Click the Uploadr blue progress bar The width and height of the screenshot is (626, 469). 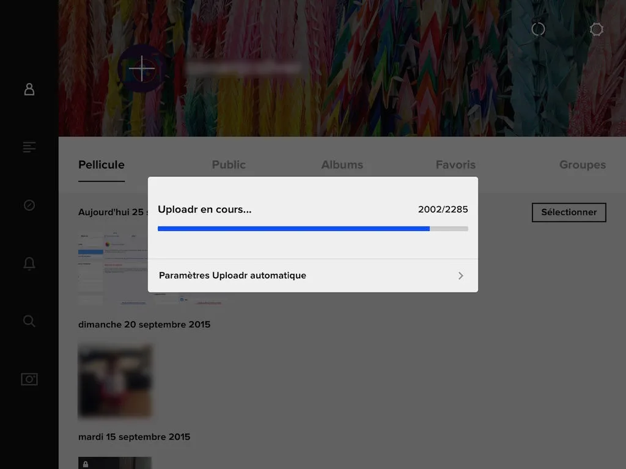coord(312,228)
